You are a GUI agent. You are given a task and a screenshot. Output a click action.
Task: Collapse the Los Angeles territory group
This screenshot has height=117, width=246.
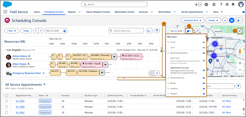coord(5,50)
